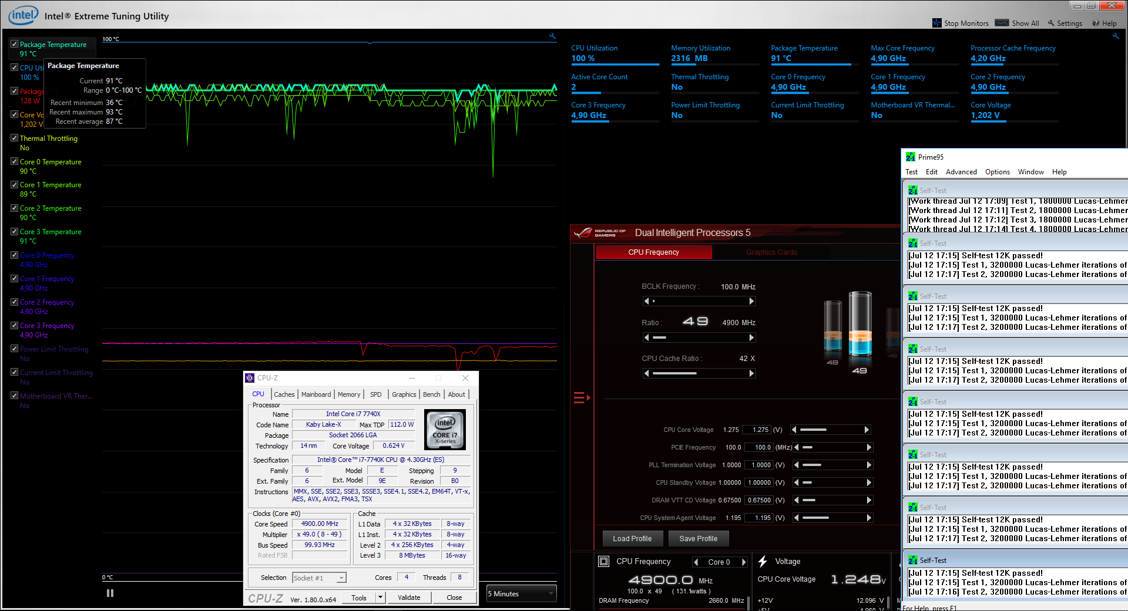Select previous core in CPU Frequency monitor

point(696,562)
